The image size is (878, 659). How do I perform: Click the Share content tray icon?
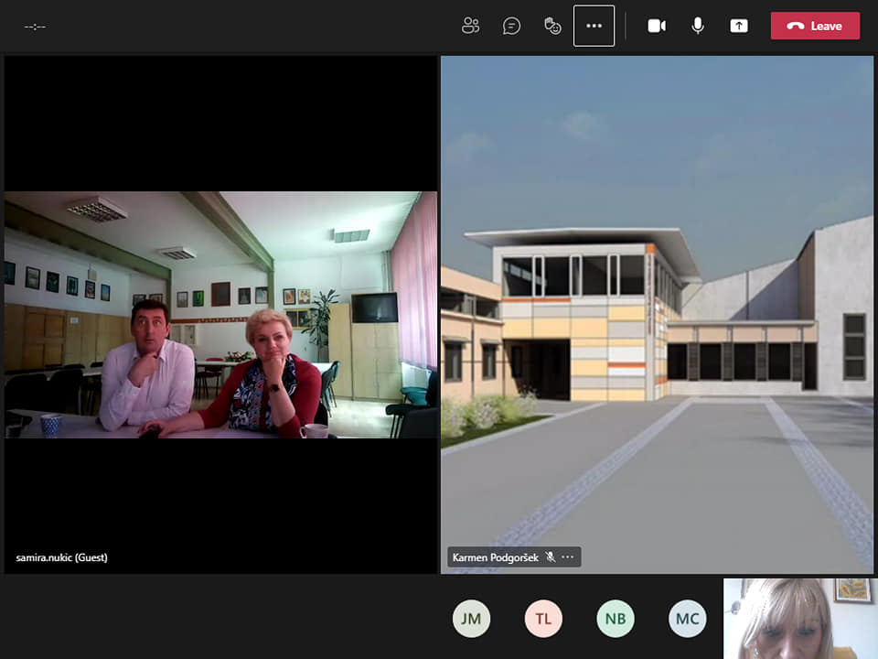click(x=739, y=26)
